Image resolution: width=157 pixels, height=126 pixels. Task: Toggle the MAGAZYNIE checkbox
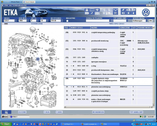67,21
